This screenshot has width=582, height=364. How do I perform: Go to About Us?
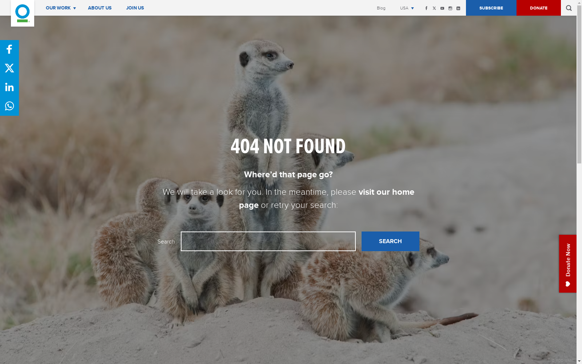pos(100,8)
